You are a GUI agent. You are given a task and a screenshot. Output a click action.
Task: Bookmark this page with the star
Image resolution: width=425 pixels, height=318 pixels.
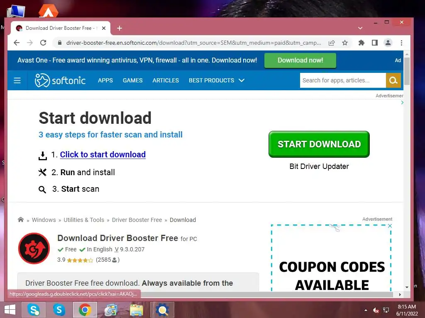coord(345,43)
